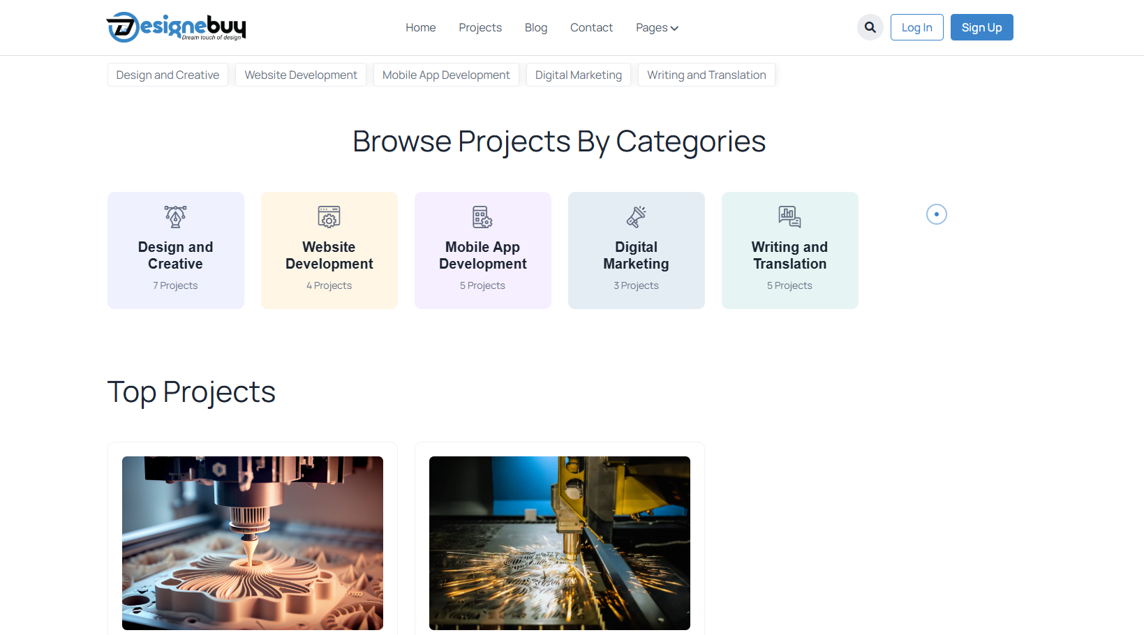1144x635 pixels.
Task: Click the Digital Marketing card icon
Action: [x=636, y=216]
